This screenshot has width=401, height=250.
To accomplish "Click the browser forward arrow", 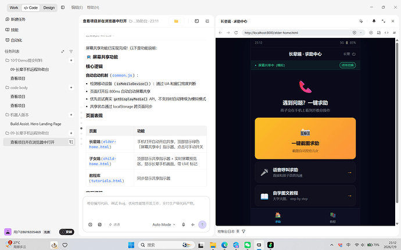I will pyautogui.click(x=228, y=33).
